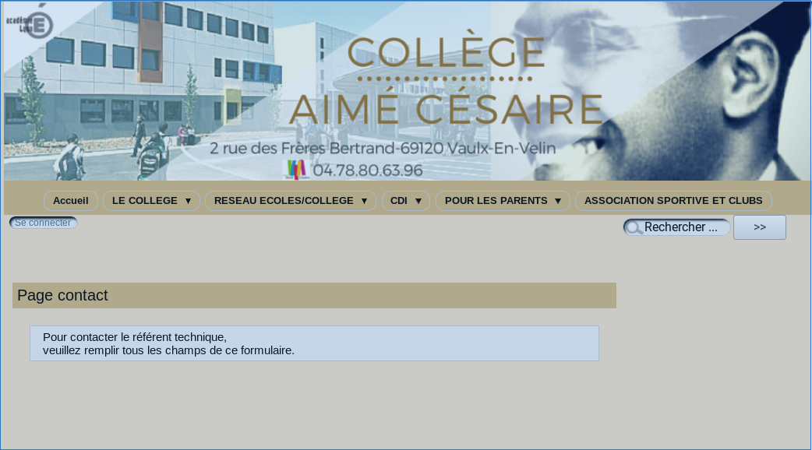Click text 'Pour contacter le référent technique,'
The width and height of the screenshot is (812, 450).
135,337
